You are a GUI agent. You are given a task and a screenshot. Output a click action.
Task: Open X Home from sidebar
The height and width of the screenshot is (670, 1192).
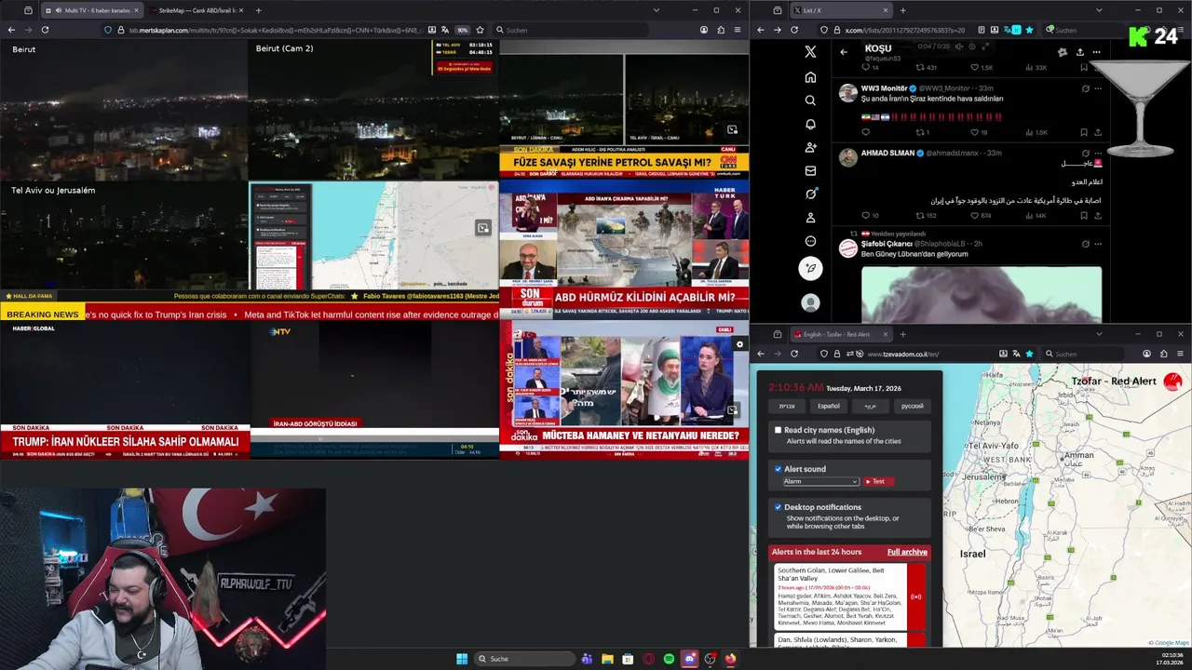810,77
